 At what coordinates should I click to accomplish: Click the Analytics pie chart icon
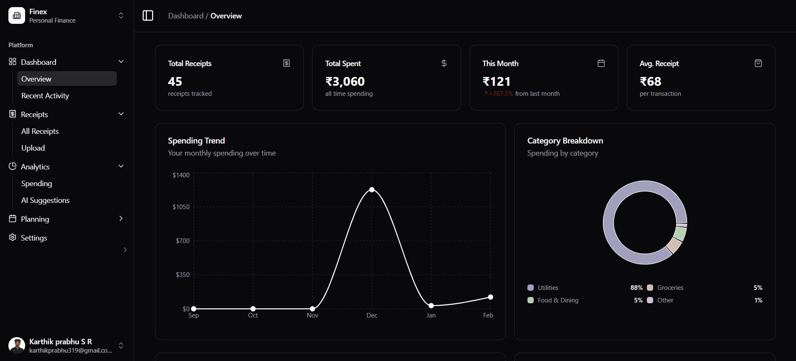point(13,166)
